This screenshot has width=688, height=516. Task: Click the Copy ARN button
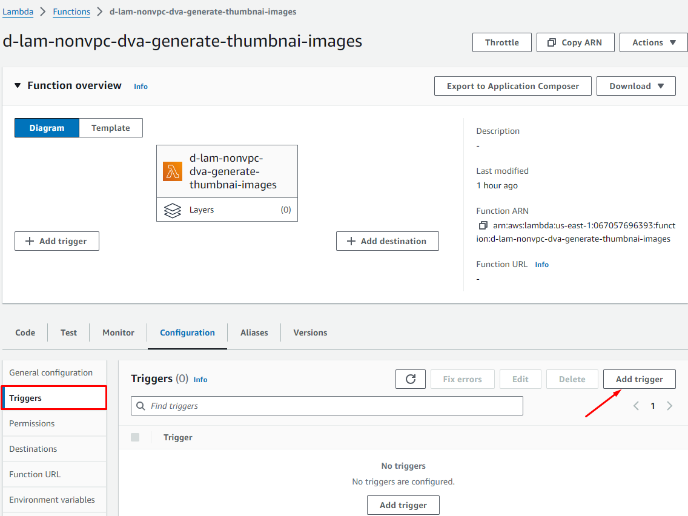(575, 42)
